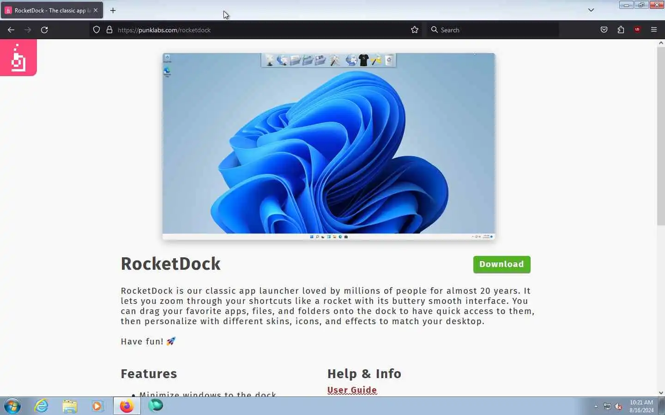
Task: Open the taskbar clock and date
Action: click(641, 406)
